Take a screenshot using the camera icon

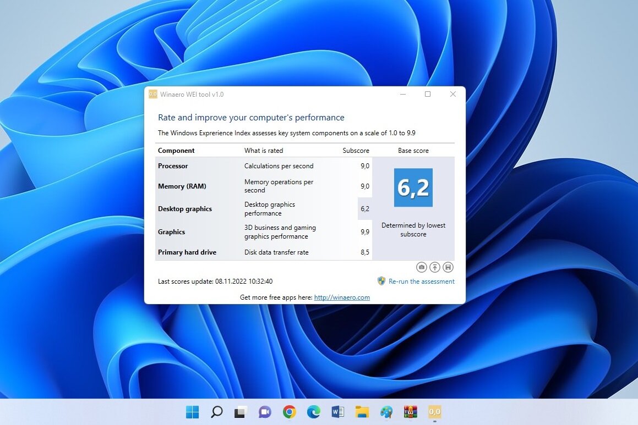pos(422,267)
